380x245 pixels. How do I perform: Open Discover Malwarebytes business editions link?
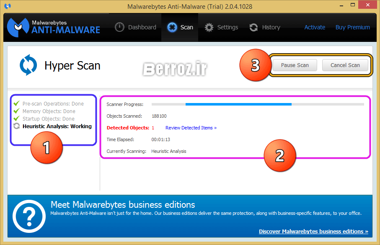click(314, 232)
